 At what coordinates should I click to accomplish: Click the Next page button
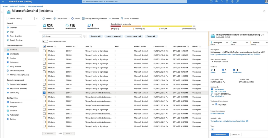(69, 134)
